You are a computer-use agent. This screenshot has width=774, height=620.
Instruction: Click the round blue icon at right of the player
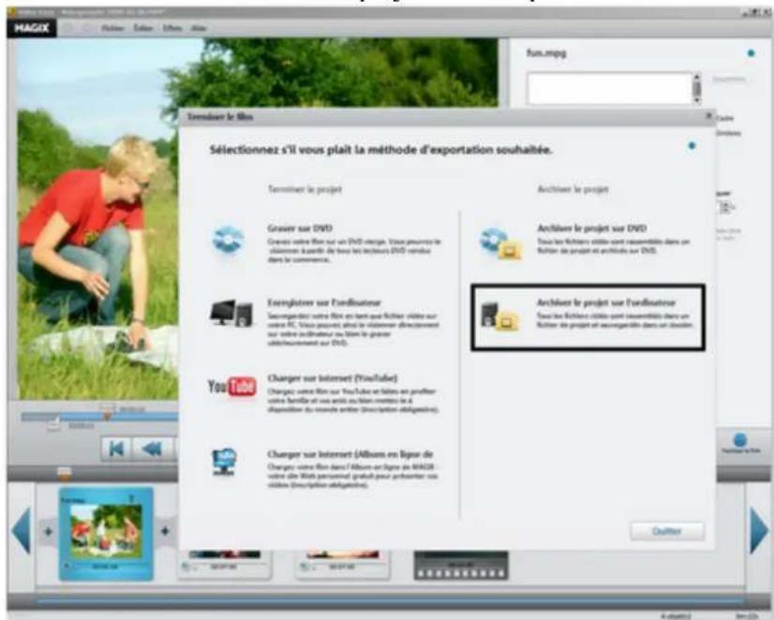(x=740, y=439)
